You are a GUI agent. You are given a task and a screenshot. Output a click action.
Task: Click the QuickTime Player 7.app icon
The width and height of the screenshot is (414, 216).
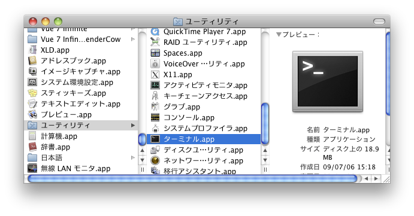click(155, 32)
